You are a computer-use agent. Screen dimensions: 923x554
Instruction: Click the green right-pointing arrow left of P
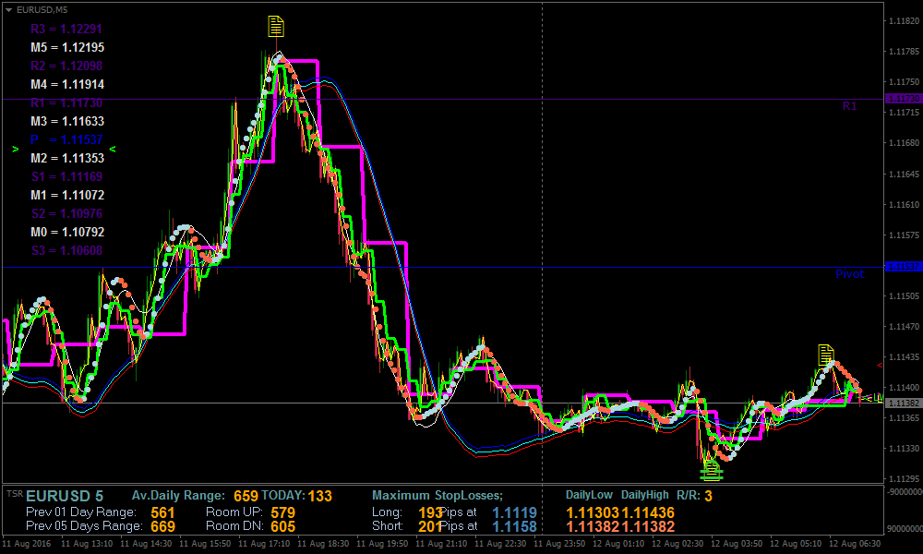[x=15, y=149]
